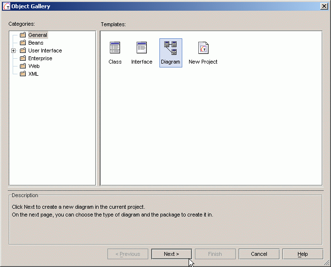Viewport: 331px width, 267px height.
Task: Pick the New Project template icon
Action: (203, 48)
